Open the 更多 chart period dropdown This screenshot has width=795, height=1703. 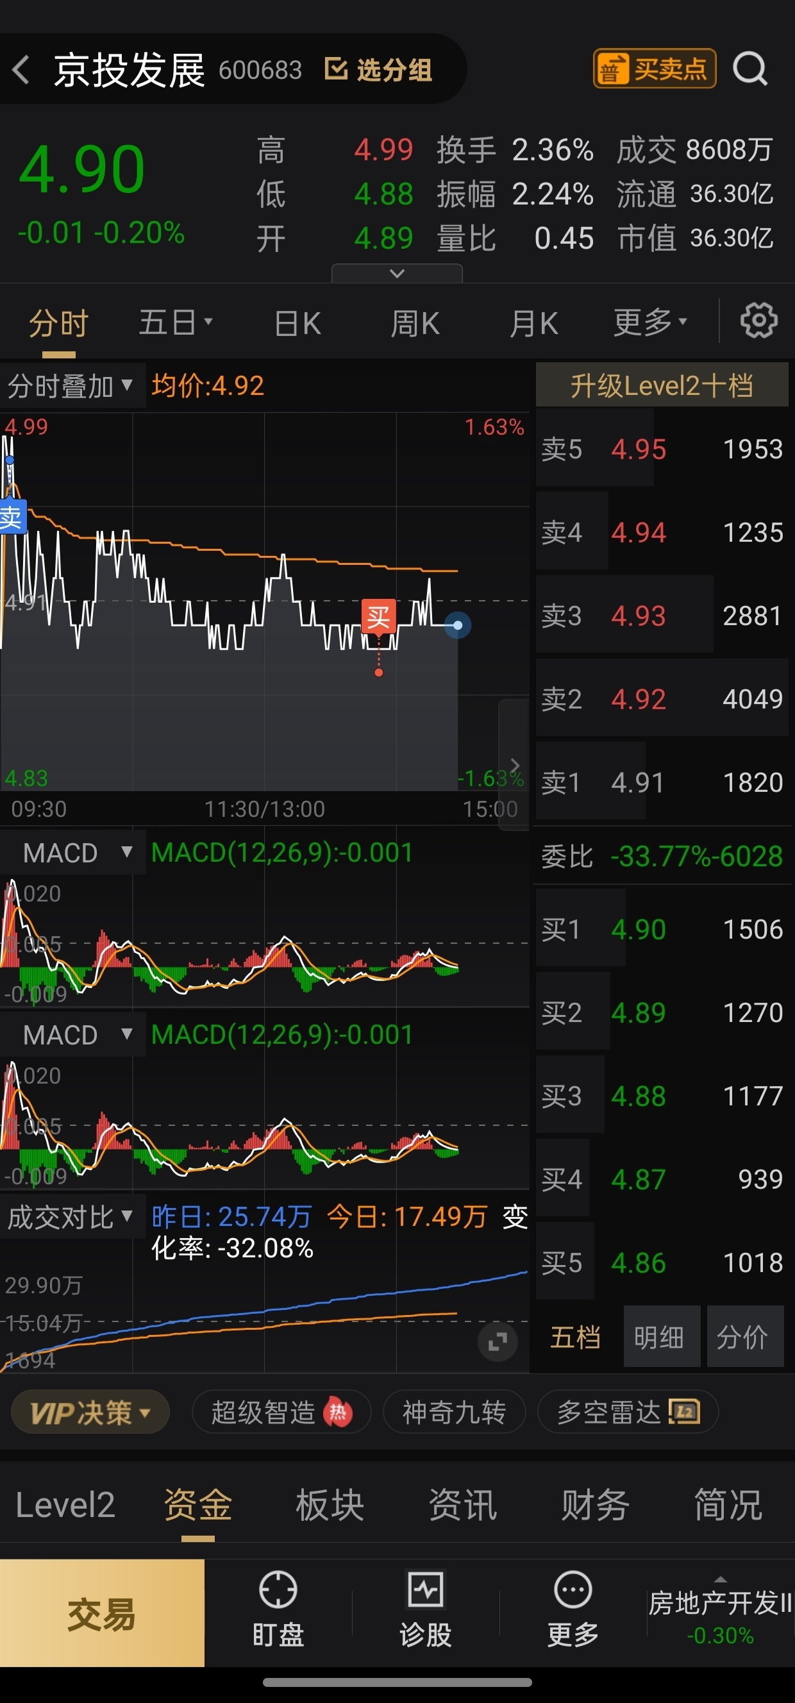651,323
